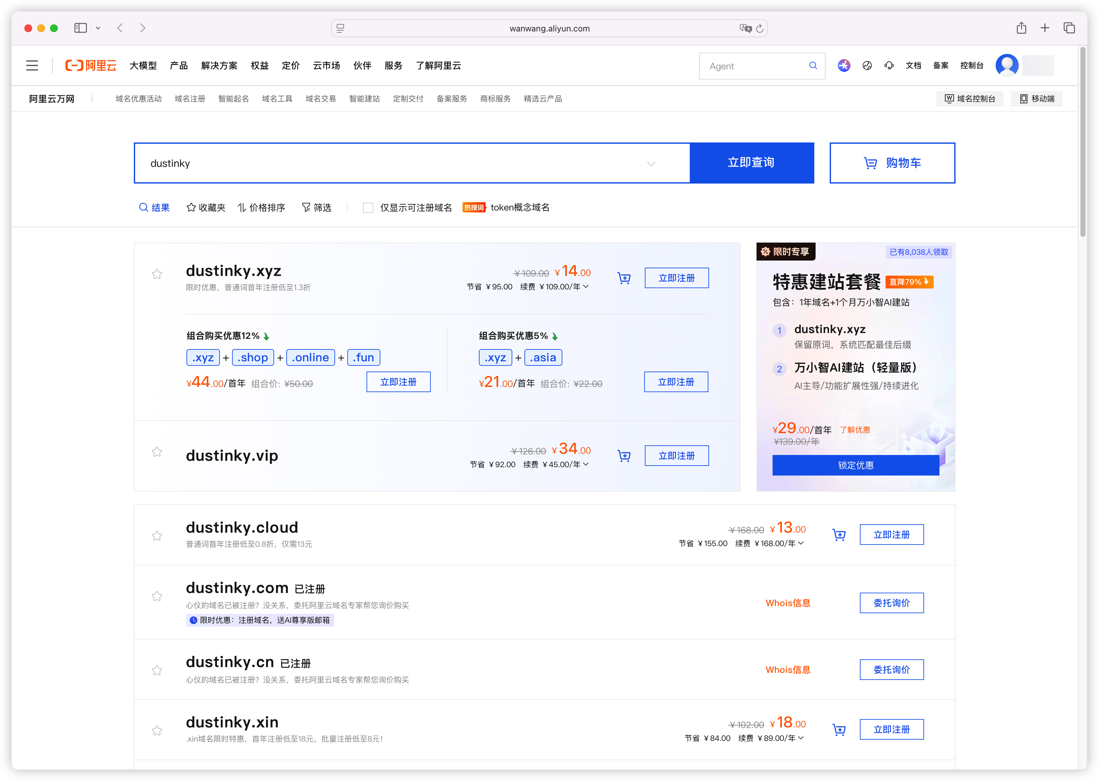Viewport: 1099px width, 781px height.
Task: Click the Agent search field
Action: (x=762, y=66)
